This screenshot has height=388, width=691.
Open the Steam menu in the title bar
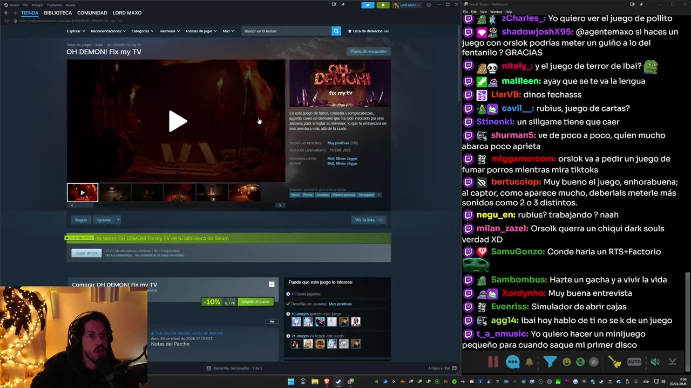14,5
